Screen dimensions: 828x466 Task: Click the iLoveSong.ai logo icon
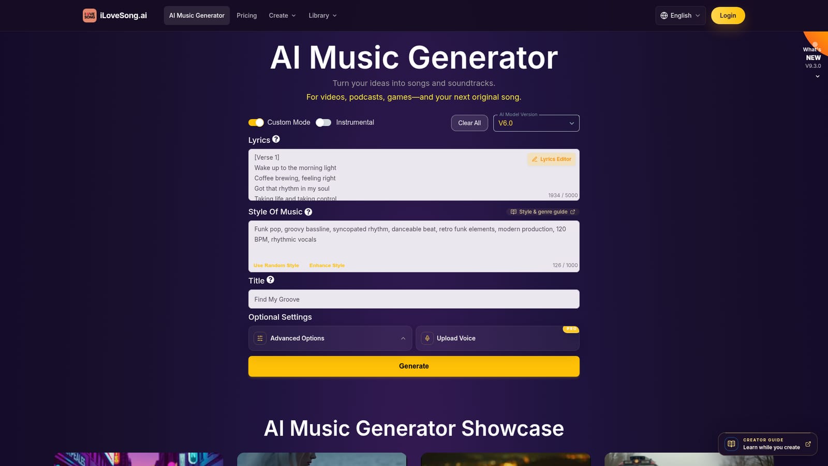(90, 16)
